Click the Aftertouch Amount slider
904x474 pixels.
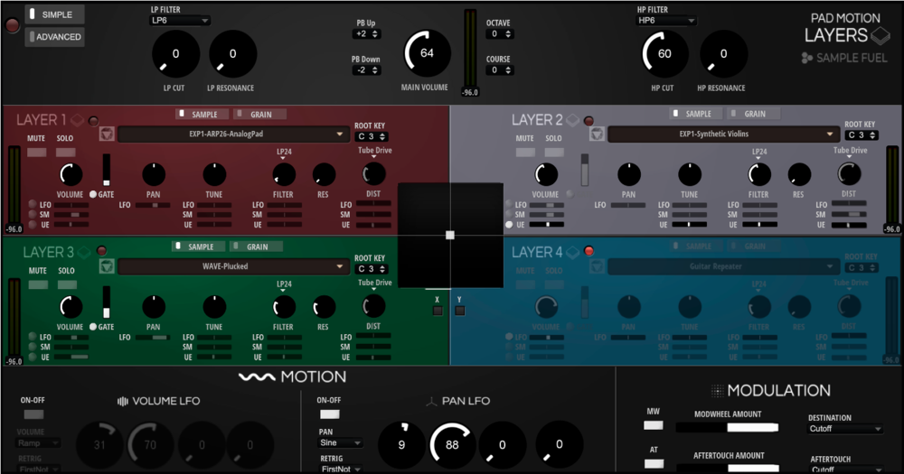pos(727,469)
